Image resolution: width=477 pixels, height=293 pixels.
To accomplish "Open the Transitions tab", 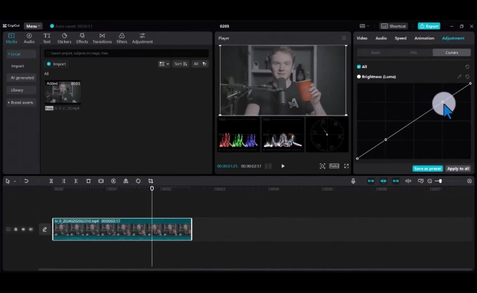I will [102, 38].
